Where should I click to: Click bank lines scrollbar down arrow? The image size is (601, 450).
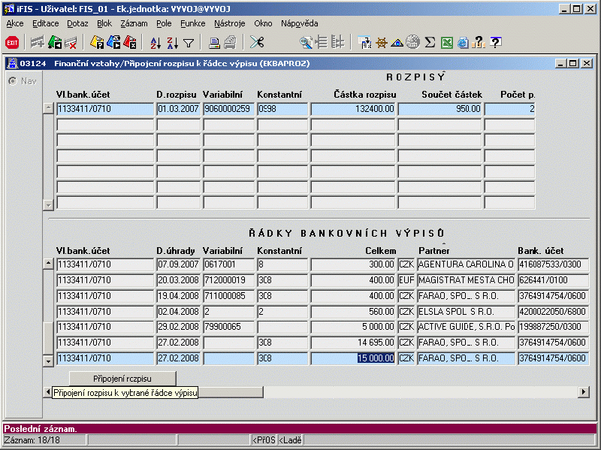(x=48, y=361)
